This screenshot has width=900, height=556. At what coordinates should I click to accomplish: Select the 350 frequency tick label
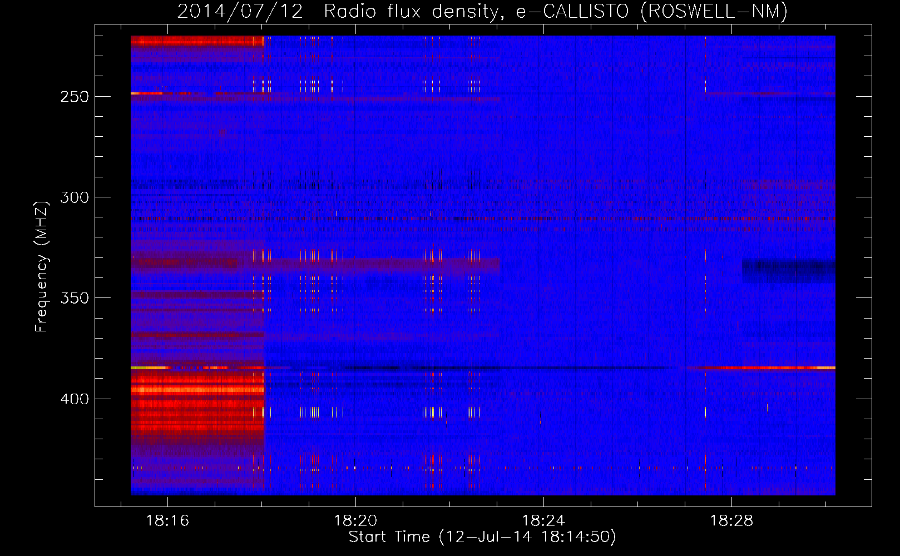click(75, 299)
